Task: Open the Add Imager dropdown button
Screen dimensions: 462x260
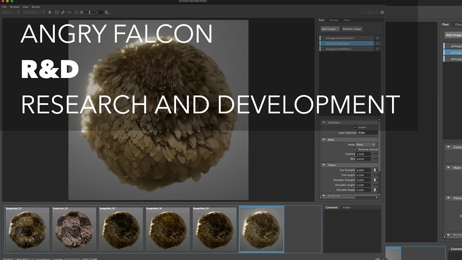Action: pyautogui.click(x=330, y=29)
